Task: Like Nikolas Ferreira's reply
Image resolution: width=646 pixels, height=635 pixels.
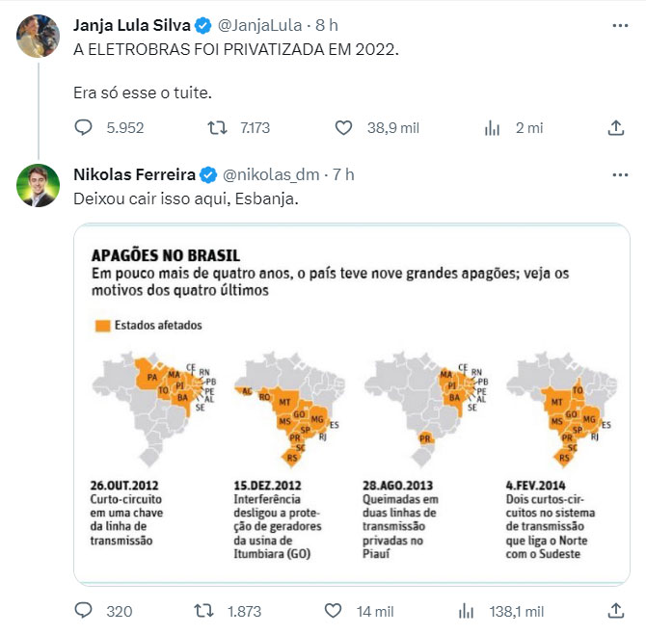Action: pyautogui.click(x=333, y=611)
